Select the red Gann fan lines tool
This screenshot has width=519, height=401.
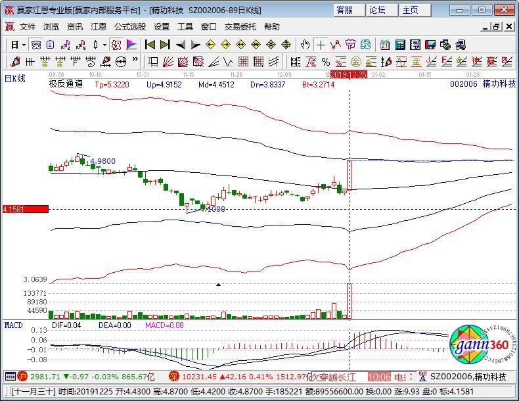[x=168, y=62]
